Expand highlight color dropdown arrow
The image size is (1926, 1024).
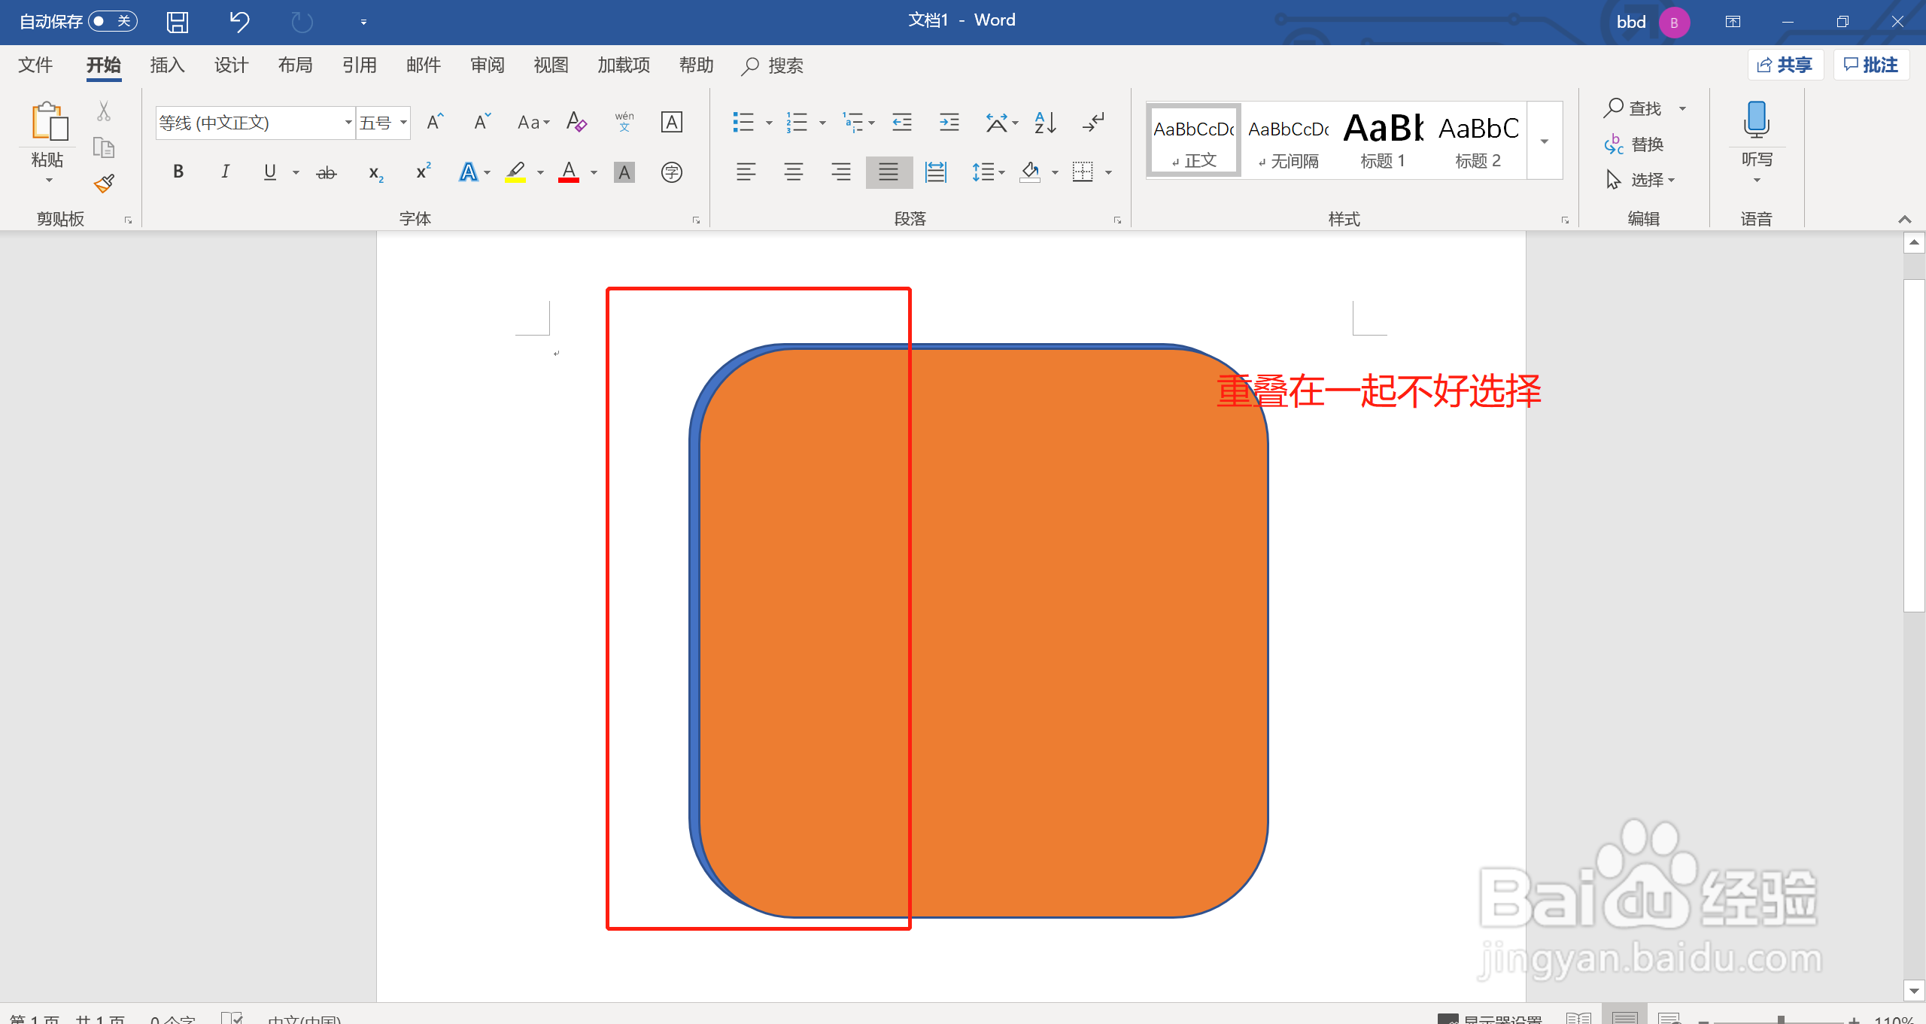540,173
